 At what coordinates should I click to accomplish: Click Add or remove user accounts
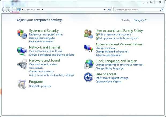[115, 34]
